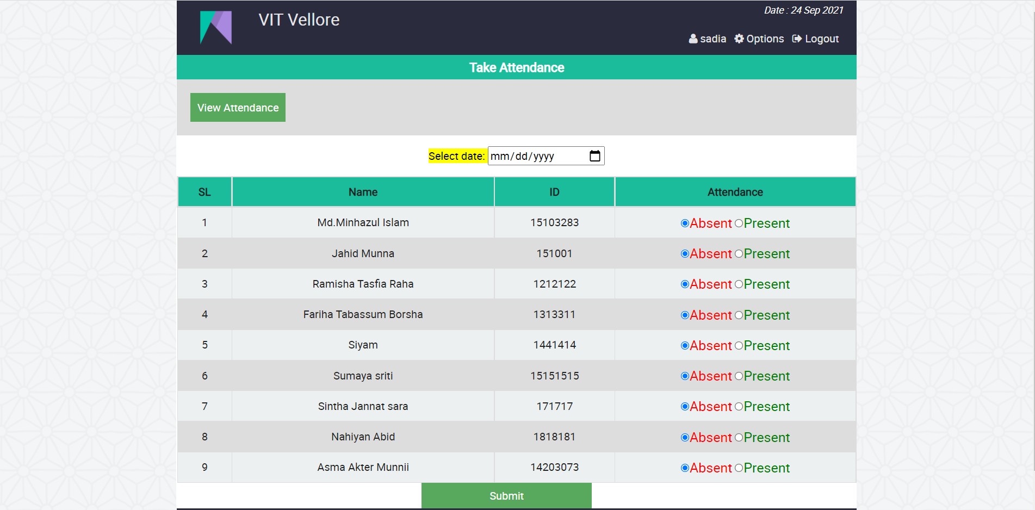Click the Date : 24 Sep 2021 text
The height and width of the screenshot is (510, 1035).
(803, 10)
